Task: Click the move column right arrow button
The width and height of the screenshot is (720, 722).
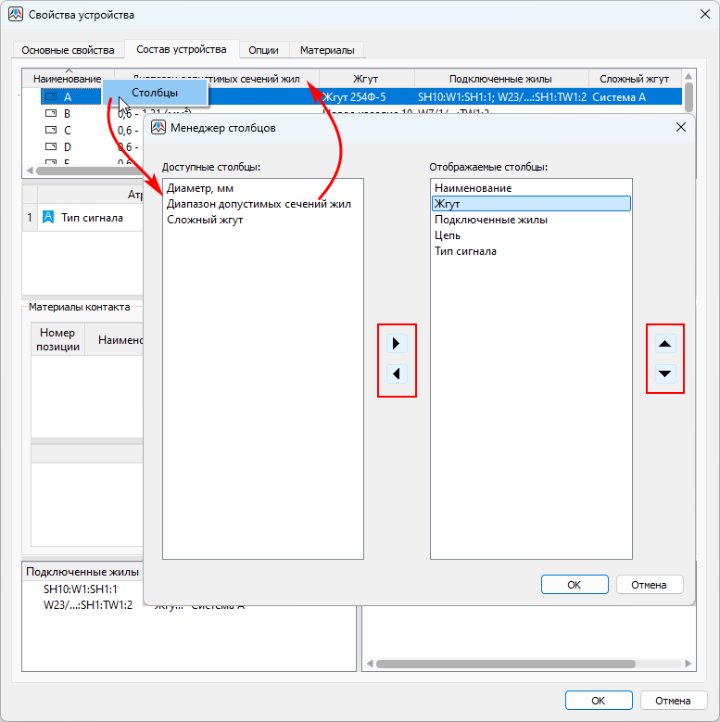Action: click(397, 344)
